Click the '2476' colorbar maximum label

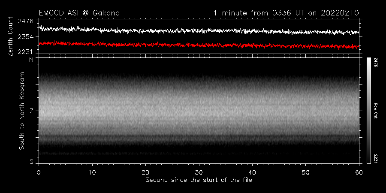376,63
